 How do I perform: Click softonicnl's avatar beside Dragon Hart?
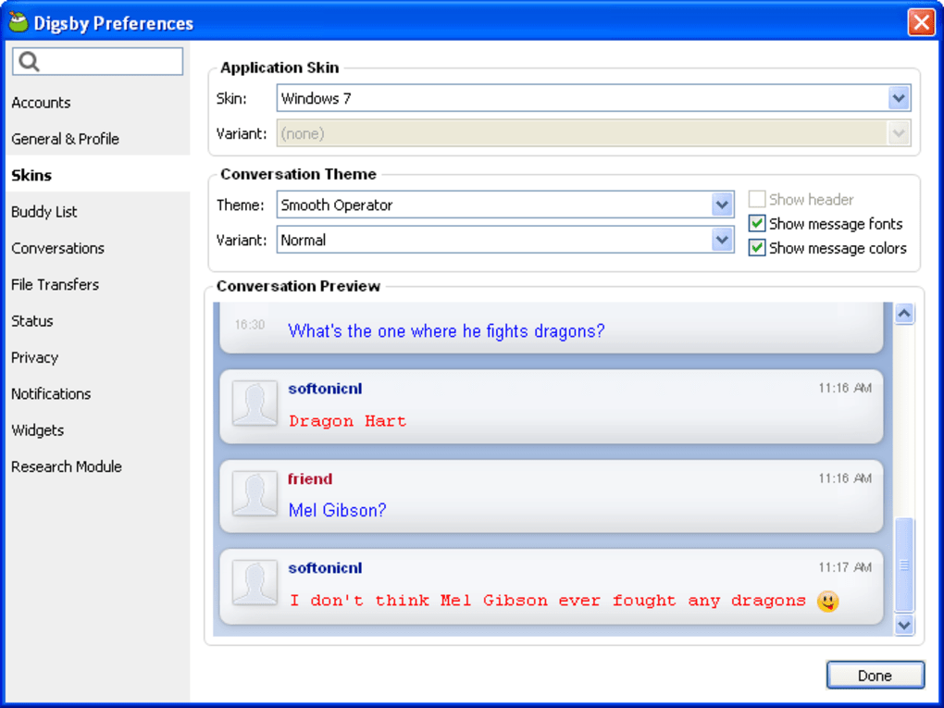[255, 403]
